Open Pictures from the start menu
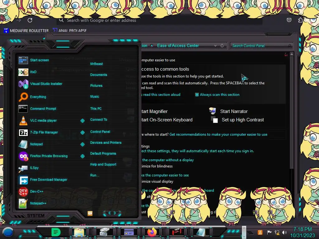Screen dimensions: 319x239 96,86
